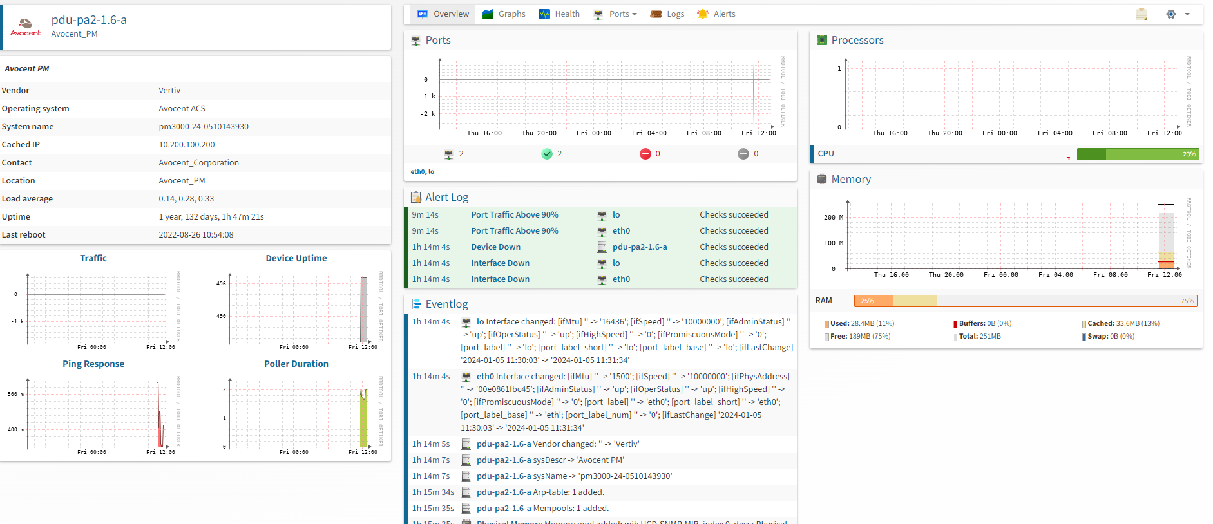Viewport: 1213px width, 524px height.
Task: Click the Eventlog panel icon
Action: click(x=416, y=304)
